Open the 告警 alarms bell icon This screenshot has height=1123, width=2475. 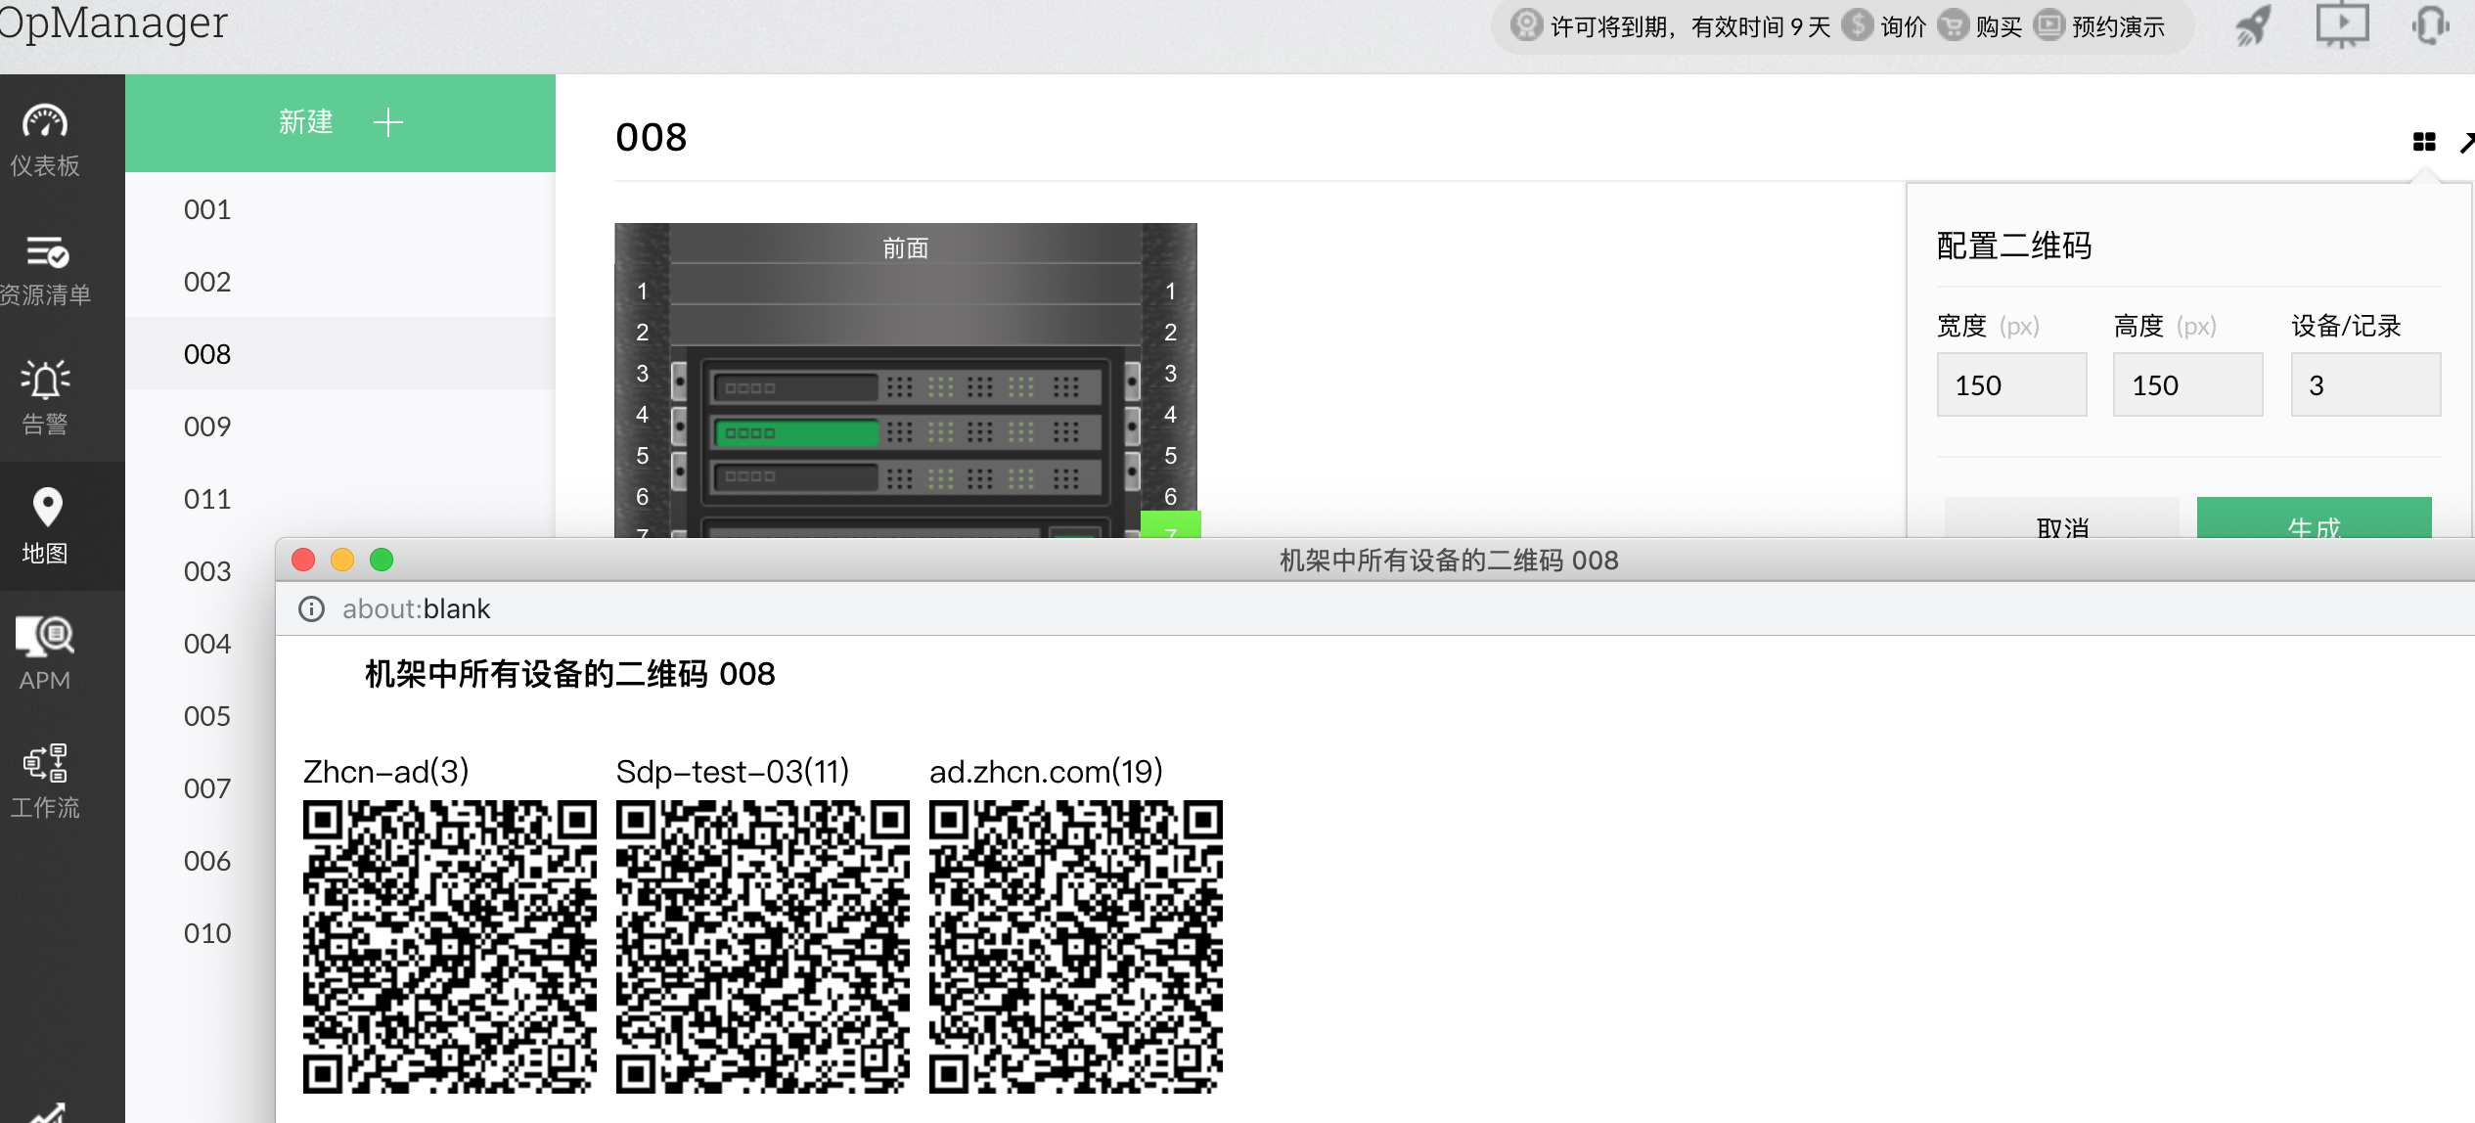click(x=45, y=380)
